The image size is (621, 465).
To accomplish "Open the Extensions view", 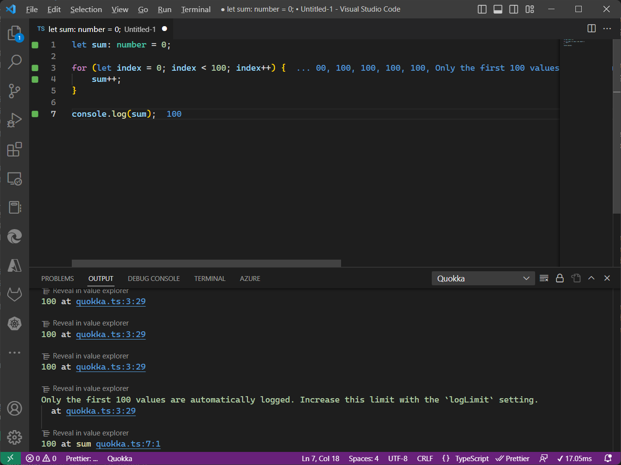I will coord(15,149).
